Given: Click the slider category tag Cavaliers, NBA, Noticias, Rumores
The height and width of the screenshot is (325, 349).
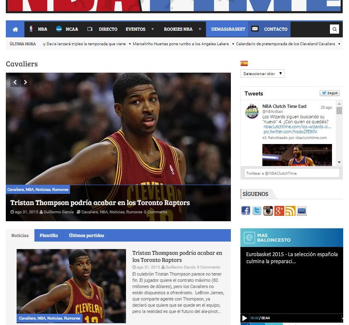Looking at the screenshot, I should pos(38,189).
